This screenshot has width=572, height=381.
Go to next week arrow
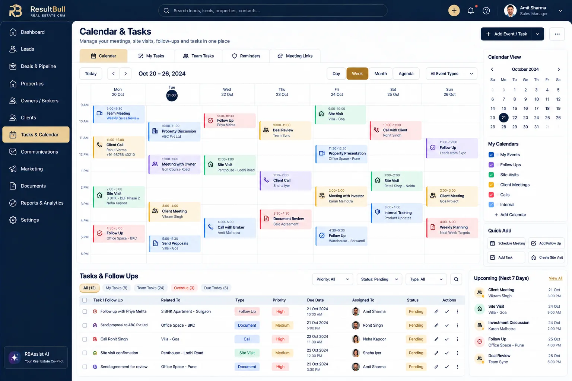coord(125,74)
